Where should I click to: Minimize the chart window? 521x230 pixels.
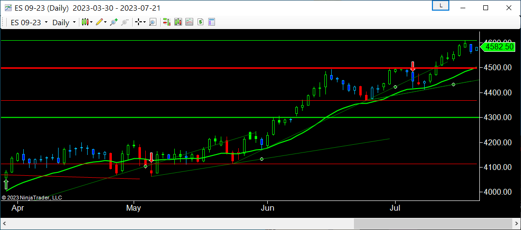click(x=463, y=8)
